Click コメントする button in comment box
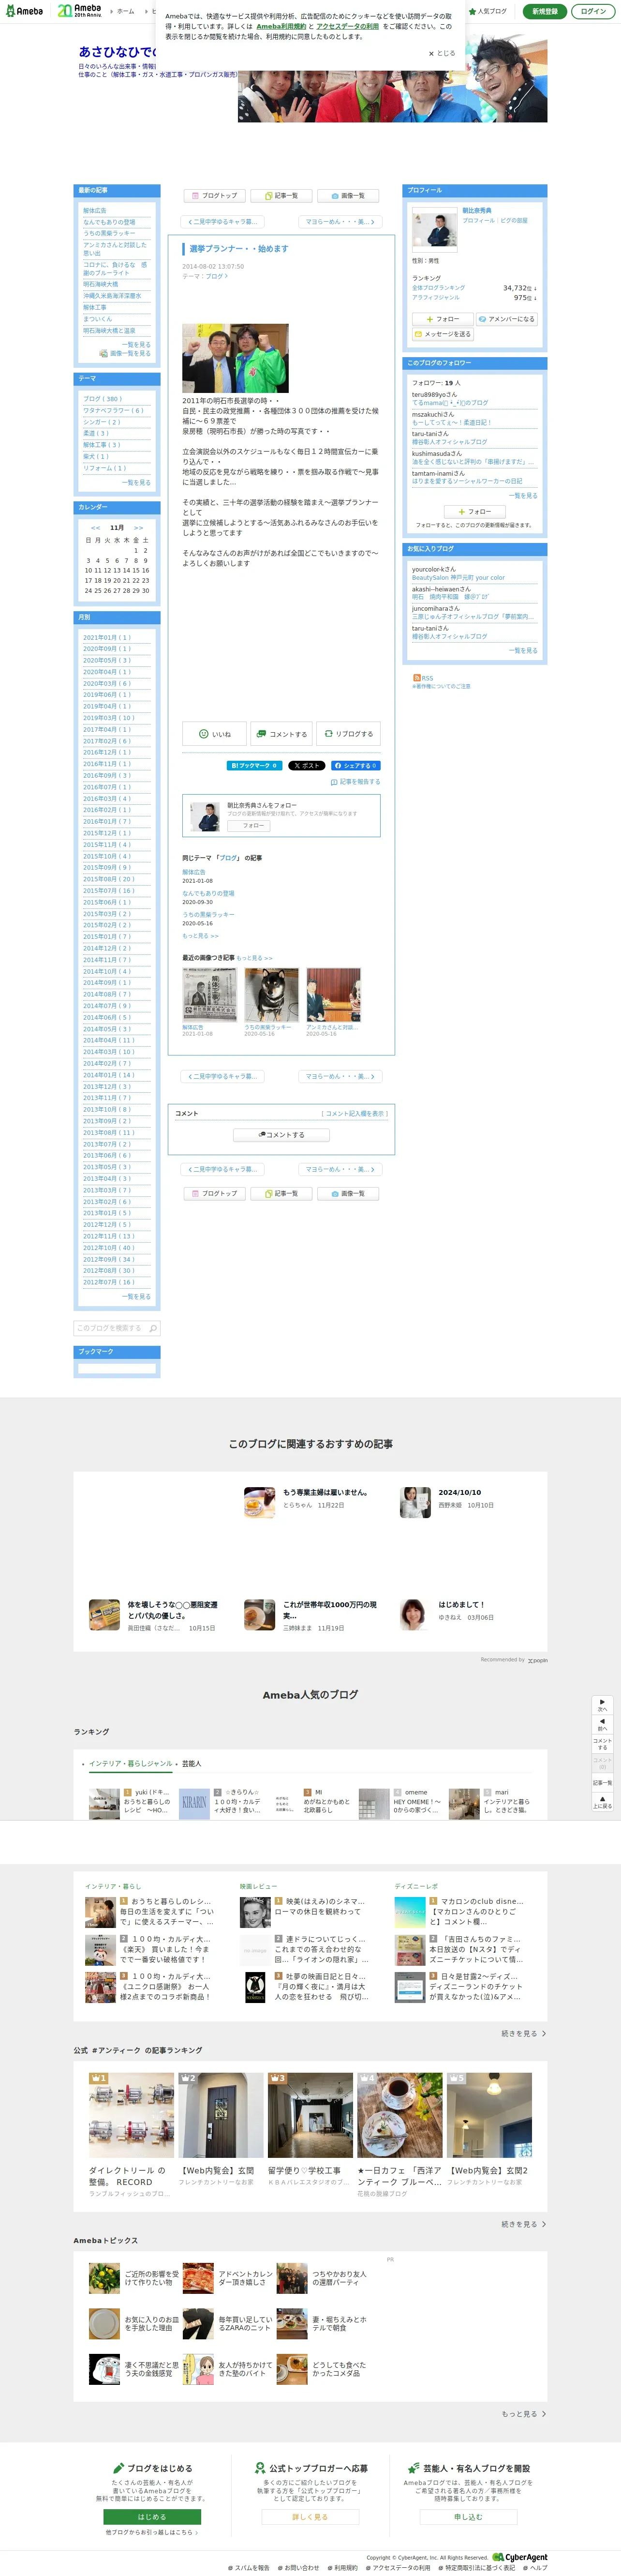Image resolution: width=621 pixels, height=2576 pixels. (281, 1135)
